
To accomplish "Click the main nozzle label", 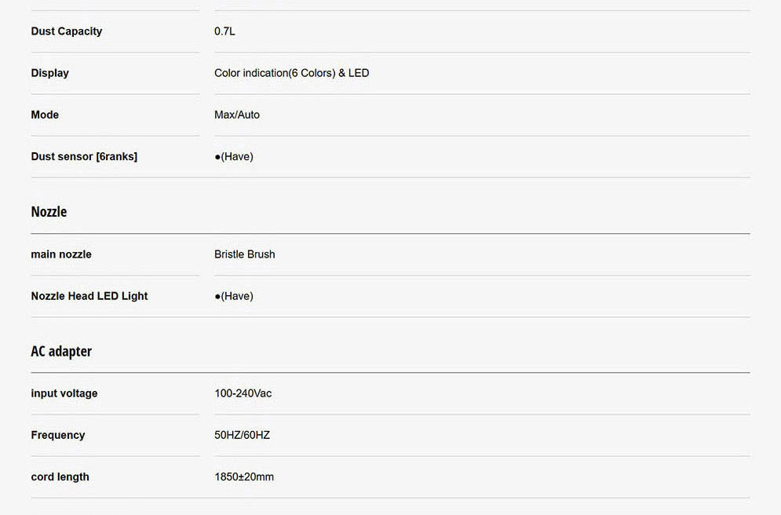I will pyautogui.click(x=61, y=254).
